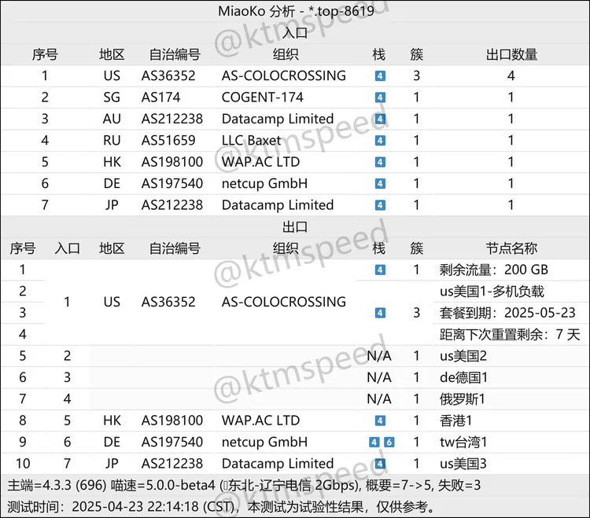Click the us美国1-多机负载 node entry
This screenshot has width=590, height=518.
pyautogui.click(x=492, y=292)
